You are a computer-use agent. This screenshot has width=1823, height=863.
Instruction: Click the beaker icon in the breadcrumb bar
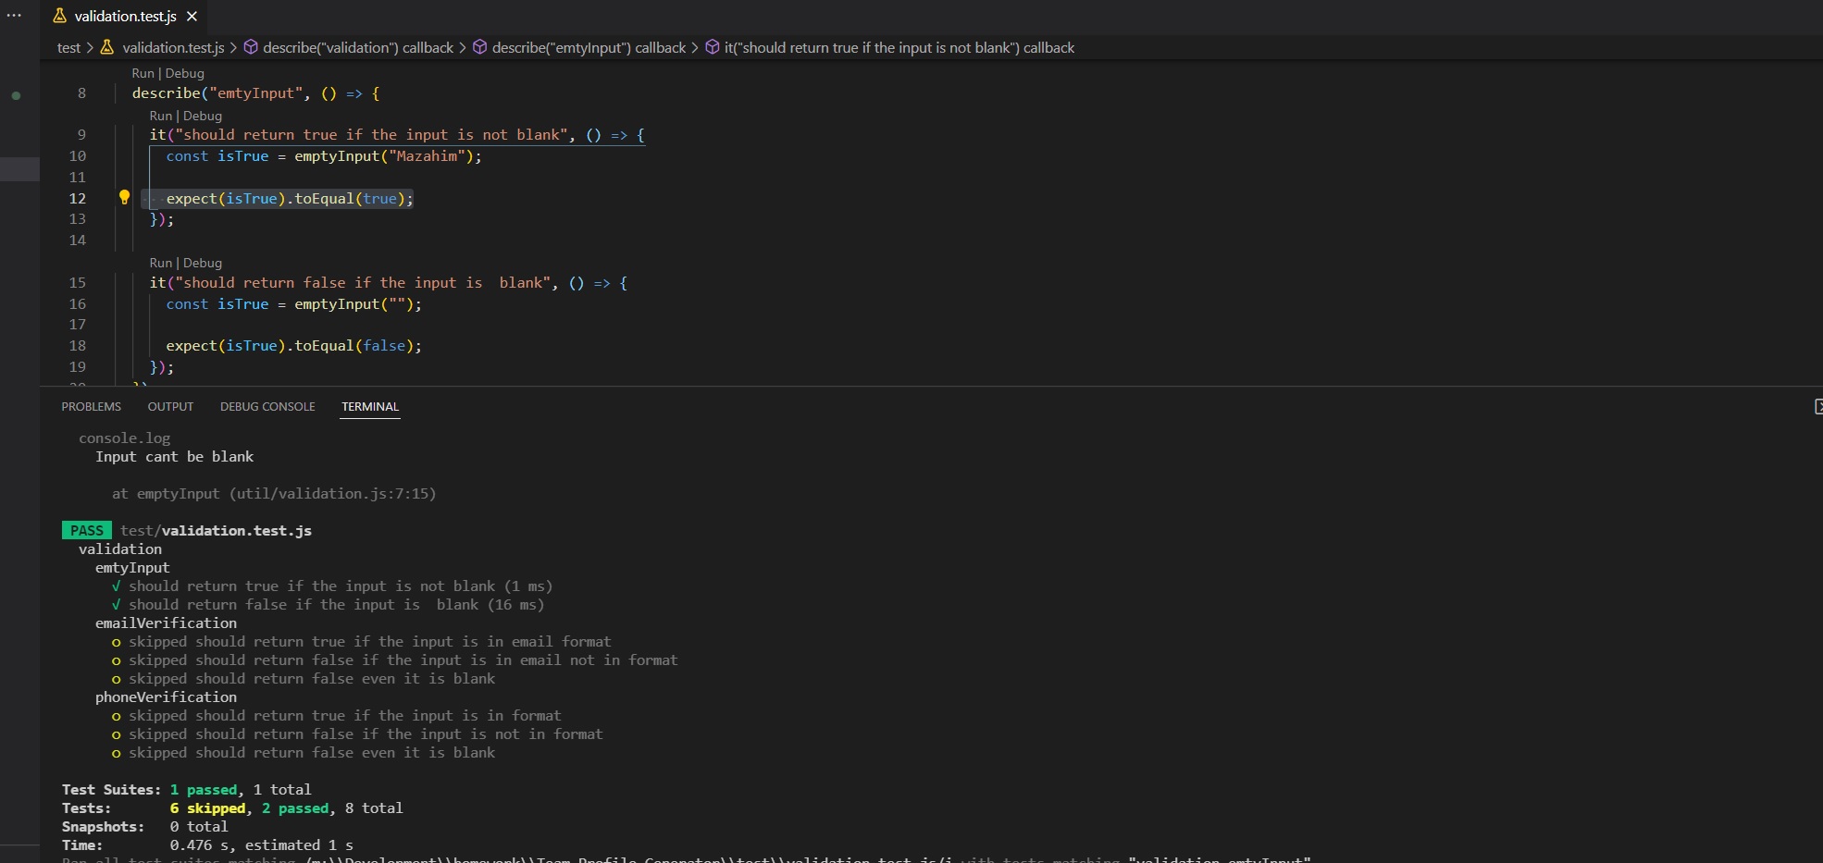(x=107, y=47)
